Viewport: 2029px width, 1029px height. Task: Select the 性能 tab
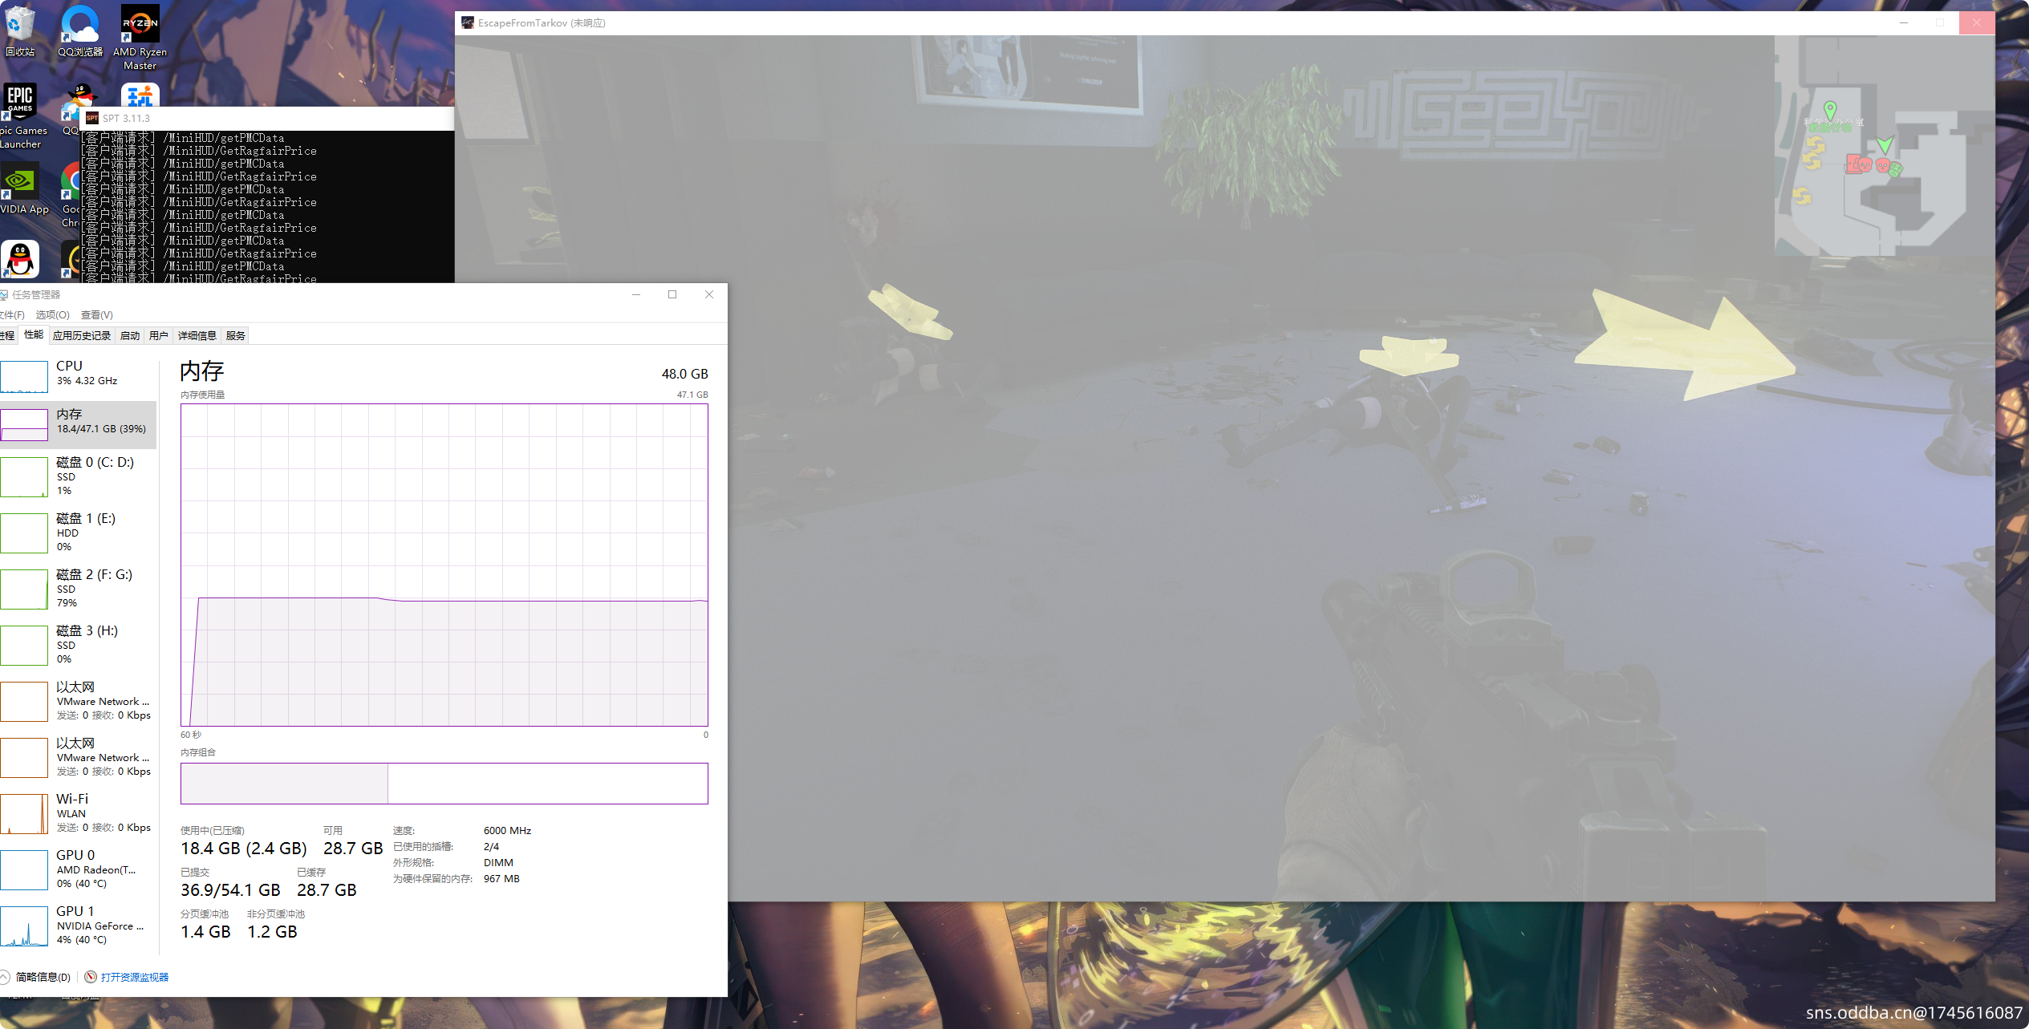point(34,334)
